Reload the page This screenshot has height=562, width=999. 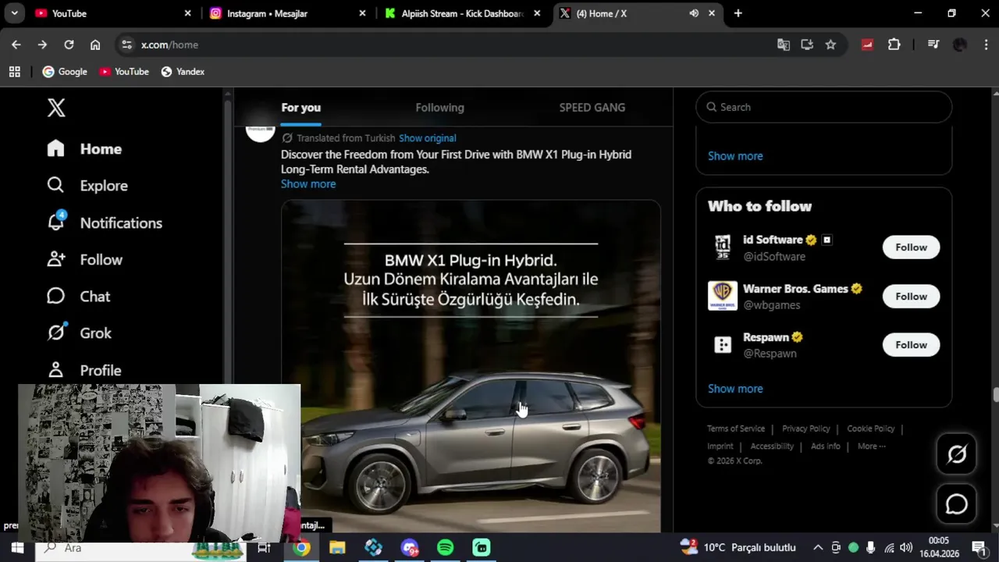(69, 44)
